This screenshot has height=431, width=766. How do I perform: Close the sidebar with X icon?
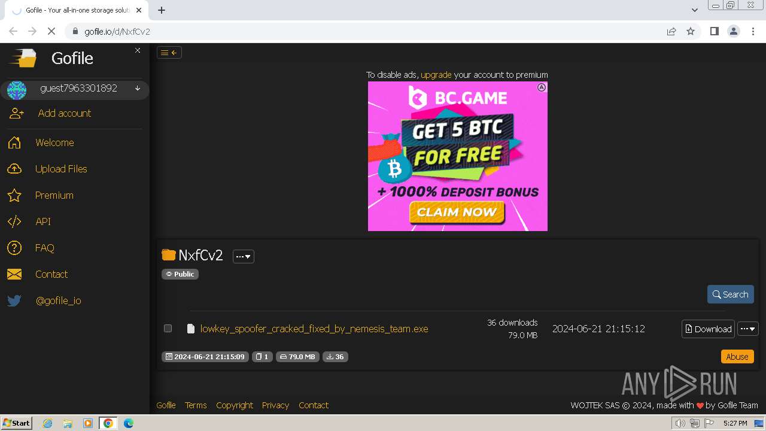[138, 50]
